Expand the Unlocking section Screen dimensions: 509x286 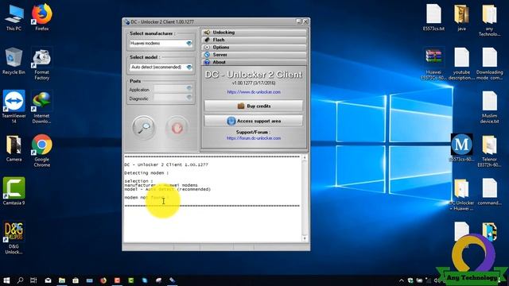(254, 32)
